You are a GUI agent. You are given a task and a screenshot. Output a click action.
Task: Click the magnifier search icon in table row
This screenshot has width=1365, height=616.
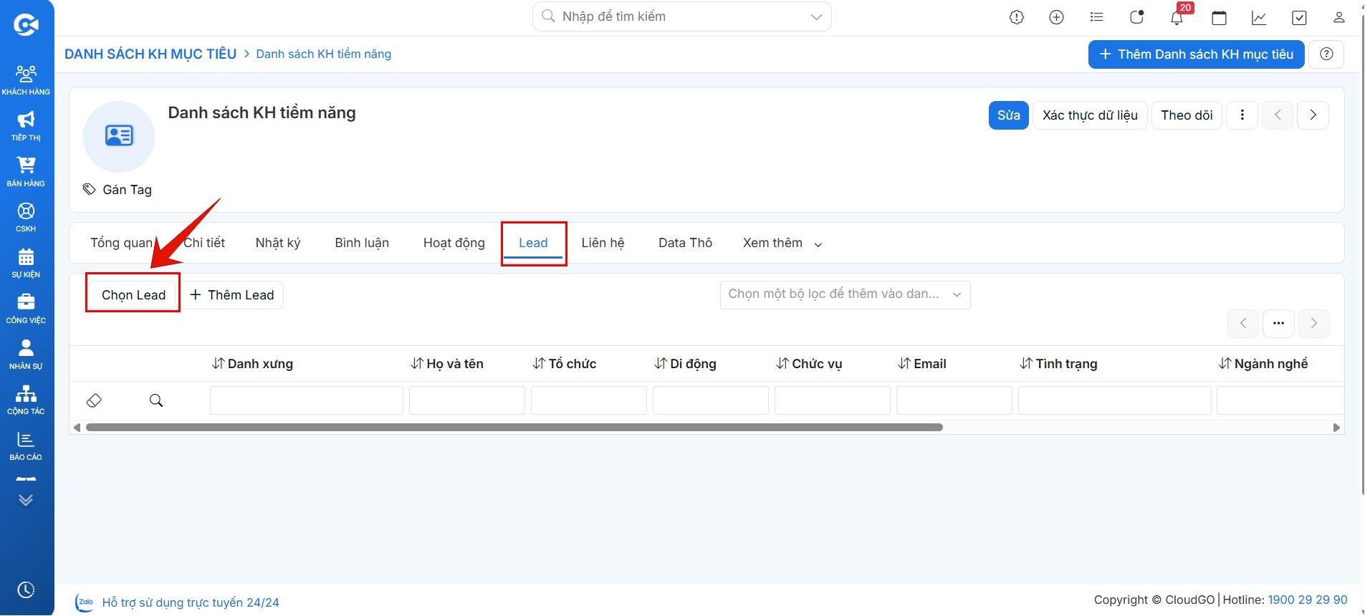click(x=156, y=400)
